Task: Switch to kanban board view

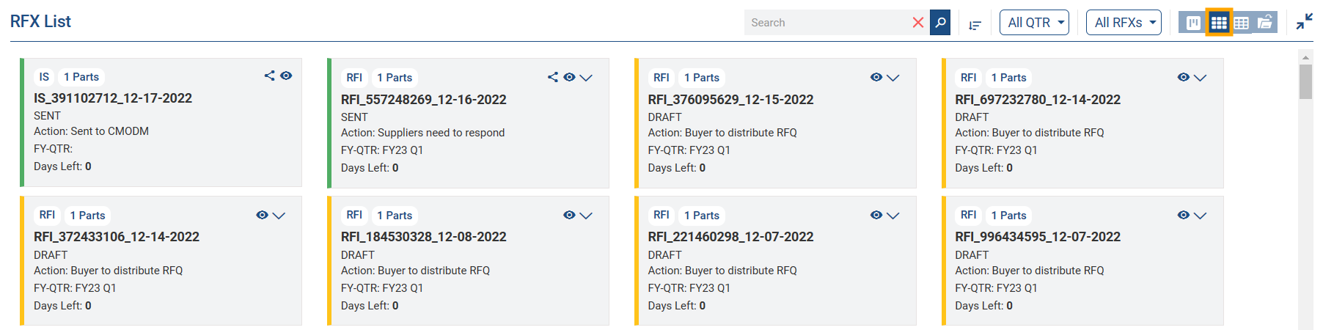Action: point(1194,23)
